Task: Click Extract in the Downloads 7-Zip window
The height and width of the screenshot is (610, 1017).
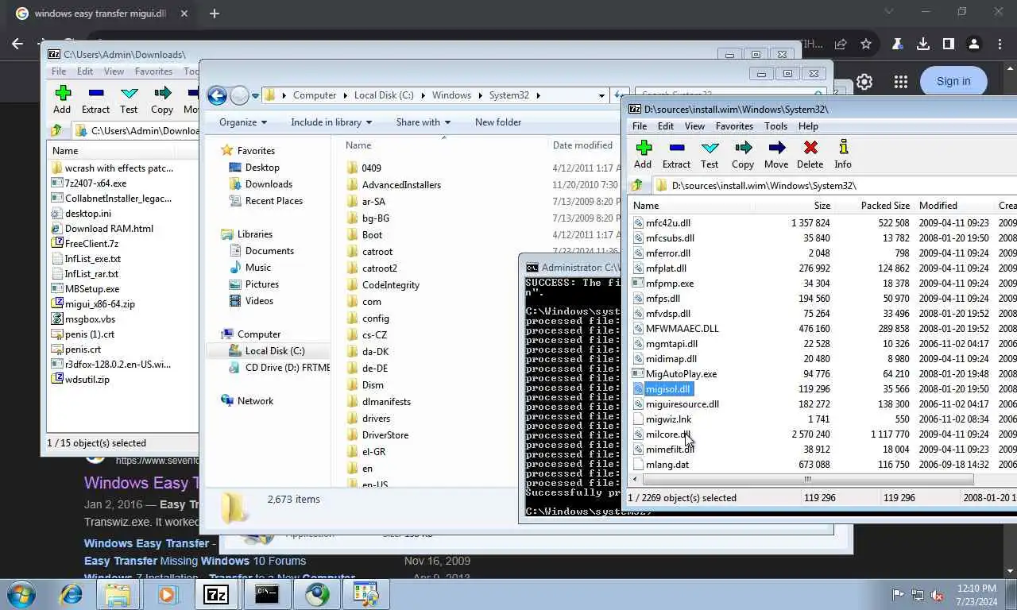Action: tap(95, 100)
